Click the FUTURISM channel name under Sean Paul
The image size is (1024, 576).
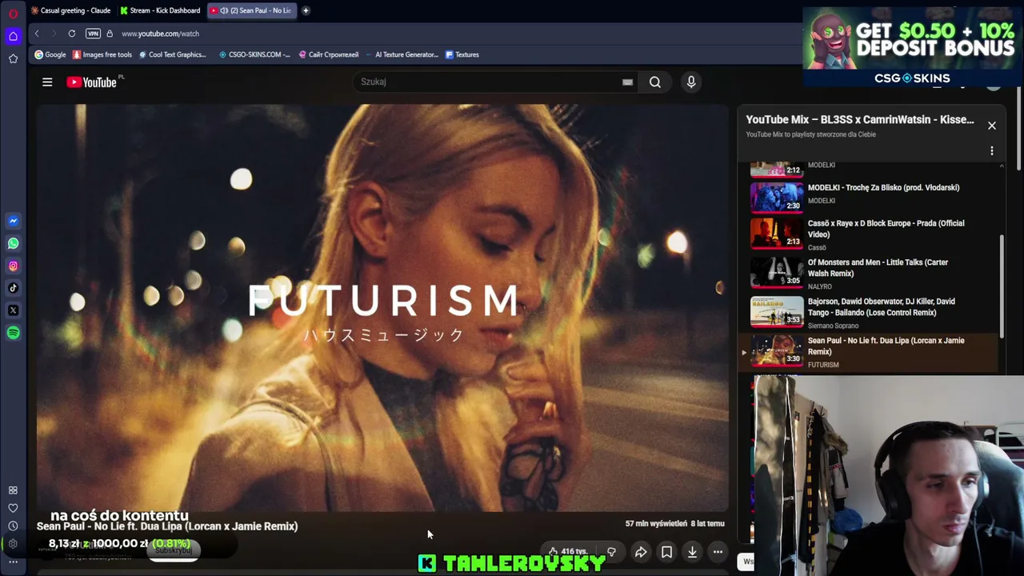click(823, 365)
